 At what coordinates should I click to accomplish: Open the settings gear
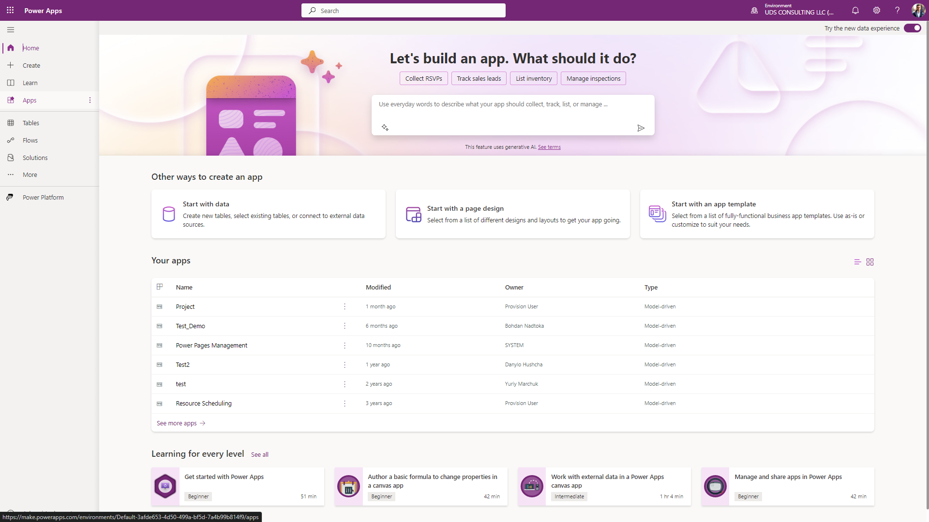[876, 10]
